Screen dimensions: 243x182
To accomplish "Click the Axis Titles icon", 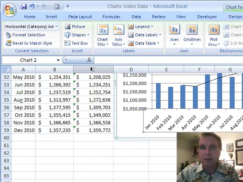I will click(118, 29).
